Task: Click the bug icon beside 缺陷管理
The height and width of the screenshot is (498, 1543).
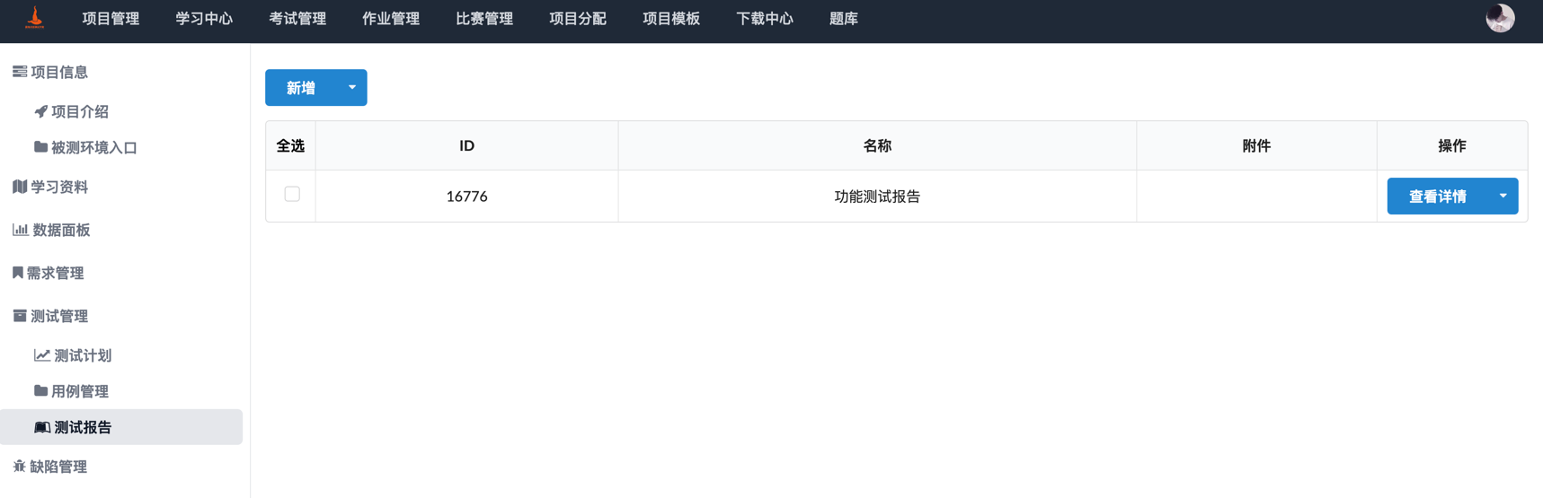Action: pyautogui.click(x=19, y=467)
